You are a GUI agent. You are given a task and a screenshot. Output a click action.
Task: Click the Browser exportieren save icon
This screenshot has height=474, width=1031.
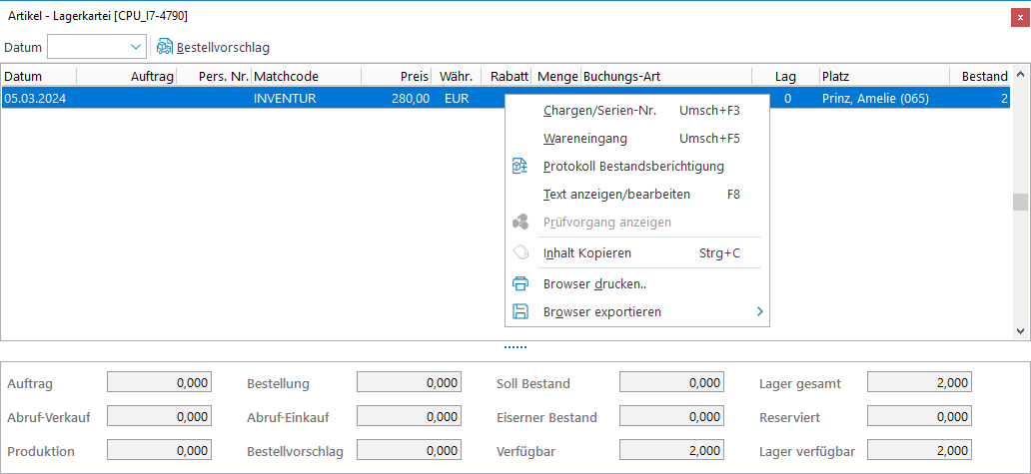pyautogui.click(x=519, y=312)
